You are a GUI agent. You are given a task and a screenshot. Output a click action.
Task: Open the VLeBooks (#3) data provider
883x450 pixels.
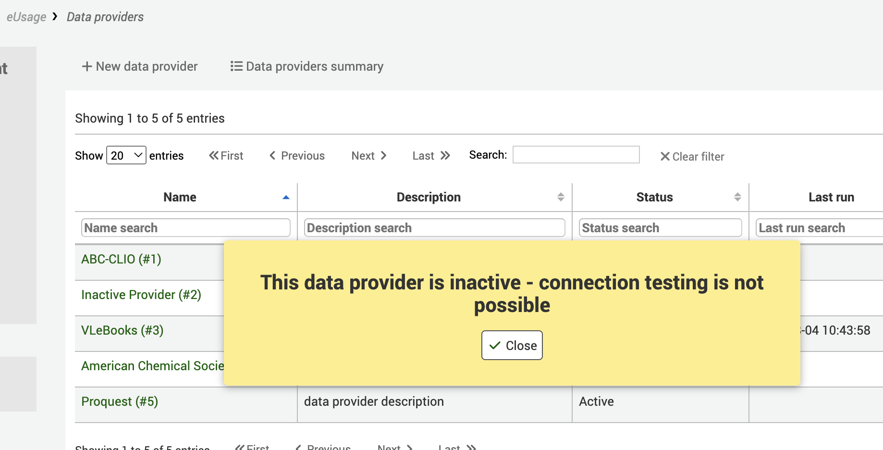click(x=122, y=330)
